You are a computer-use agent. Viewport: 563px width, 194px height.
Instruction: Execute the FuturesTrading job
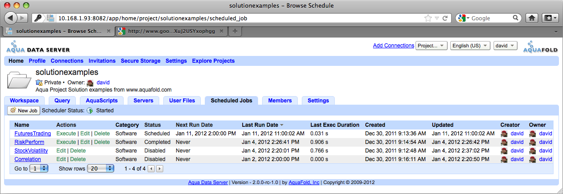coord(66,134)
